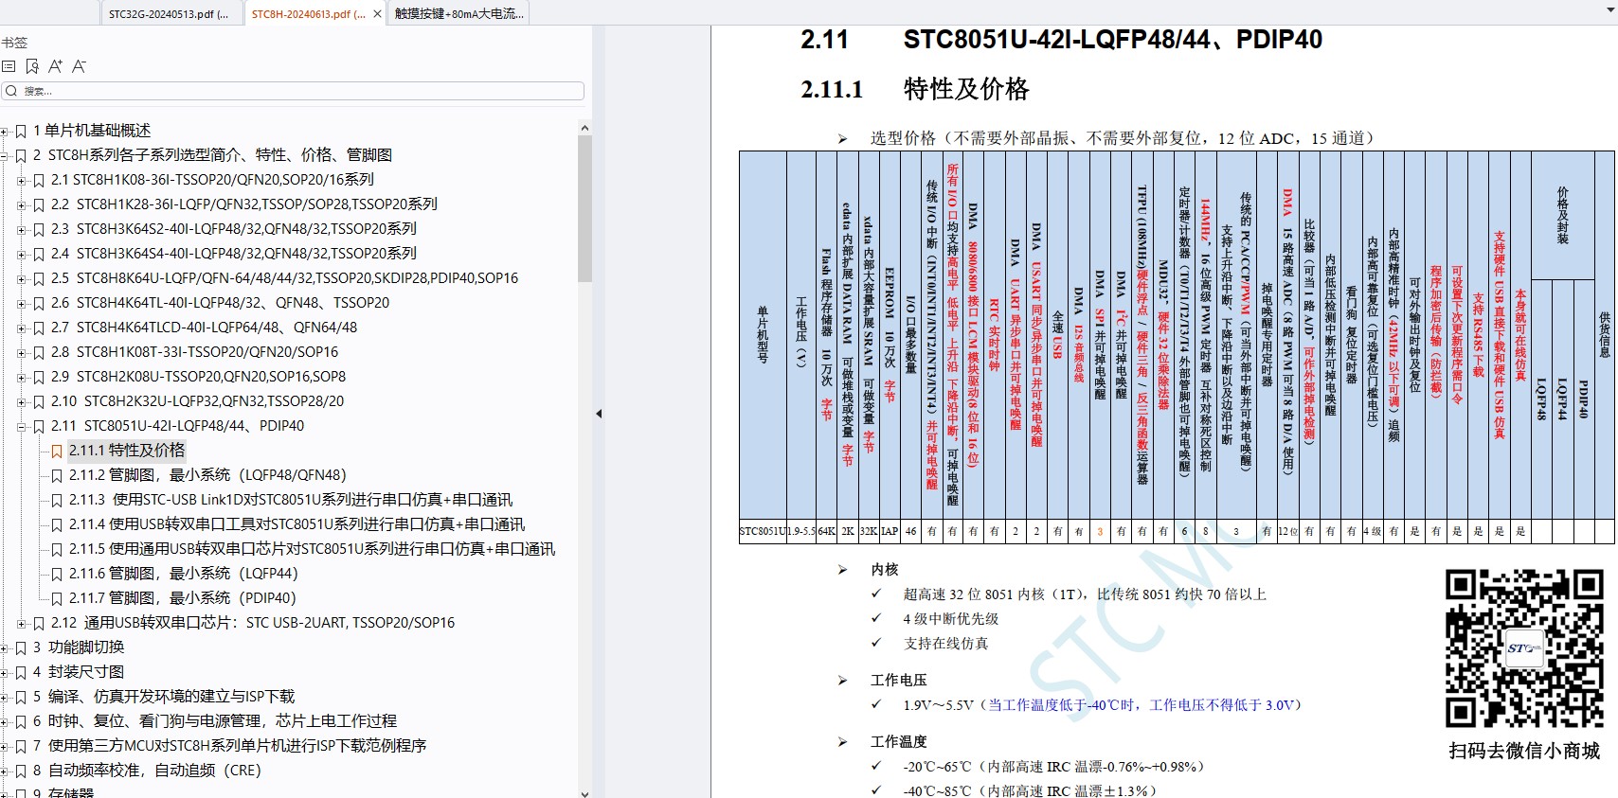Select the STC8H-20240613.pdf tab

coord(308,13)
